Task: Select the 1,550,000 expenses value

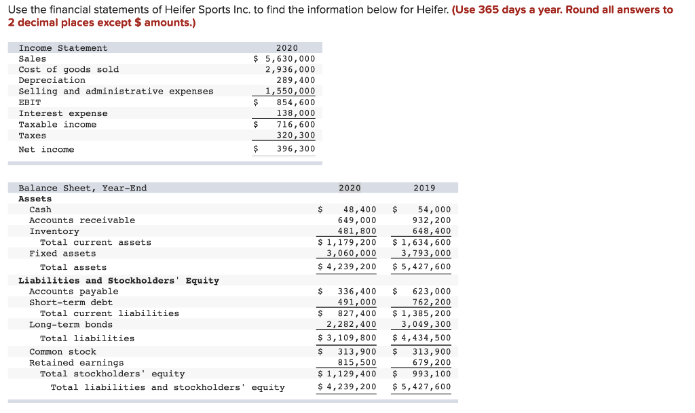Action: pos(290,91)
